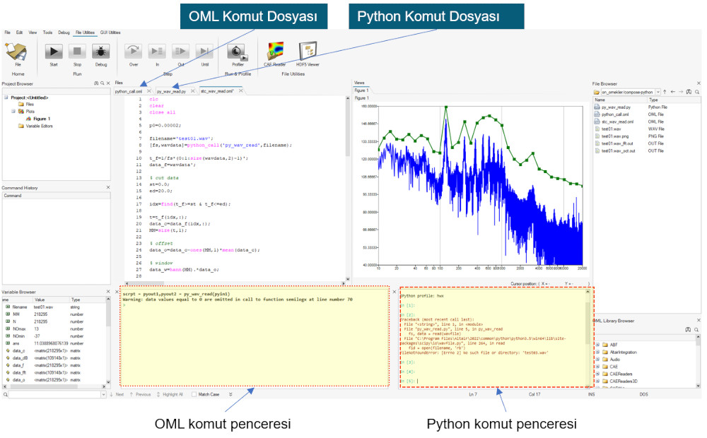
Task: Click the search input field
Action: click(x=53, y=394)
